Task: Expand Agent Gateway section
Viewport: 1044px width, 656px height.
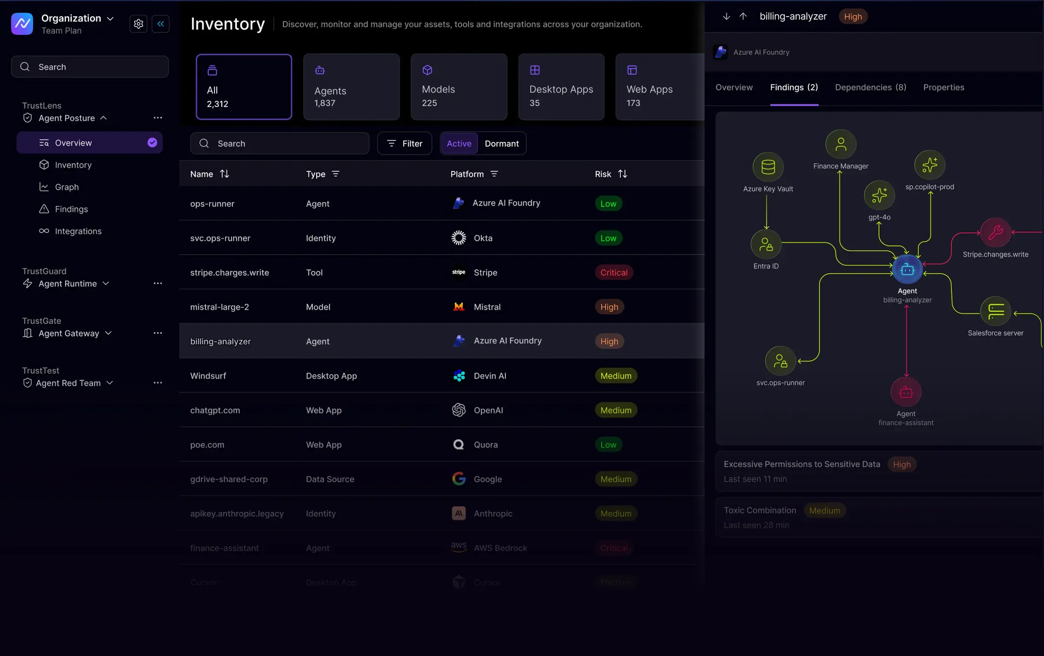Action: pos(108,333)
